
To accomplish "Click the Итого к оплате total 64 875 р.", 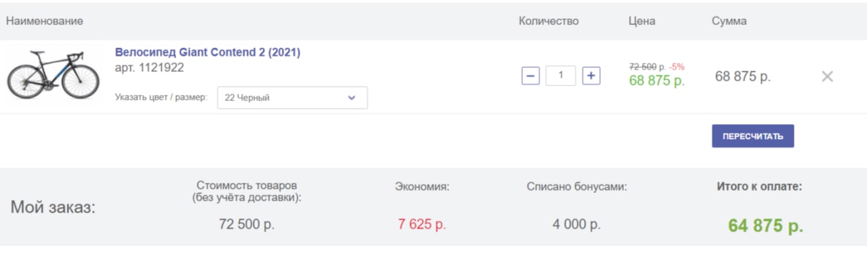I will 765,226.
